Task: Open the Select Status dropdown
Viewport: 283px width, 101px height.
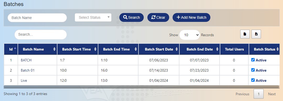Action: [x=93, y=17]
